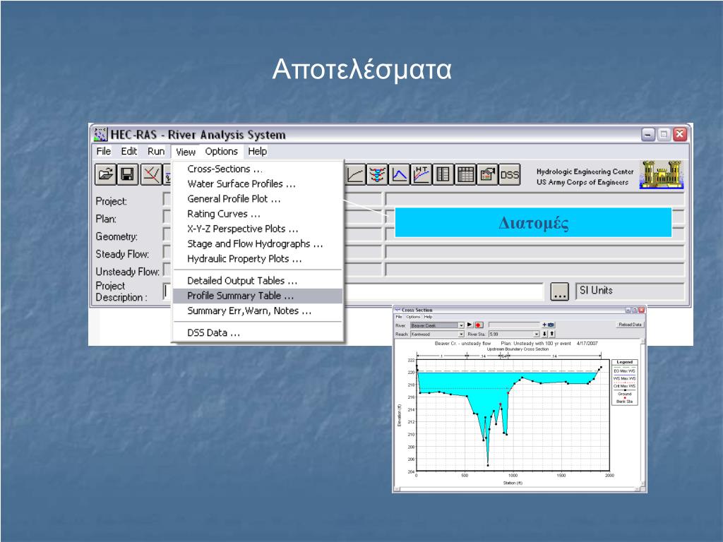Screen dimensions: 723x542
Task: Choose Cross-Sections ... from the View menu
Action: [258, 169]
